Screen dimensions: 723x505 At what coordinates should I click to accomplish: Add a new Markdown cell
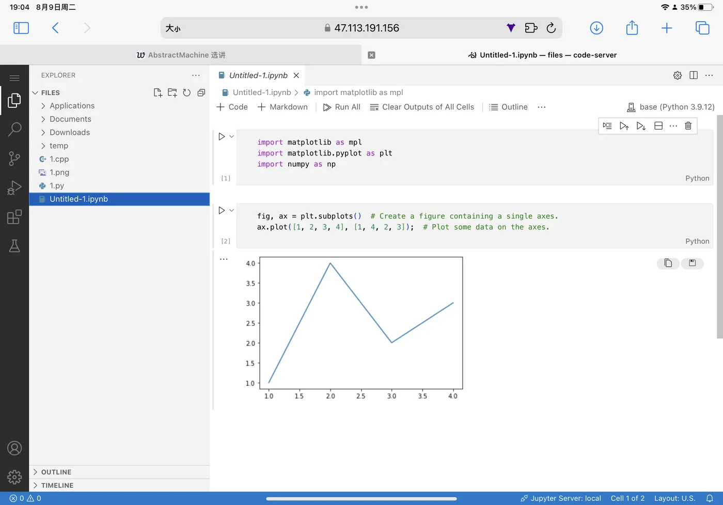(282, 107)
